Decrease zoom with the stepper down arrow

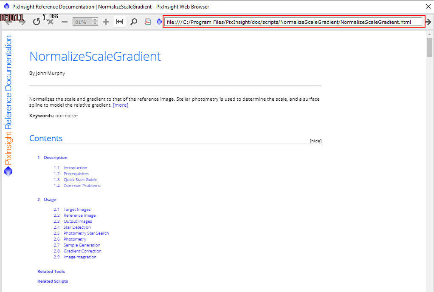click(95, 24)
